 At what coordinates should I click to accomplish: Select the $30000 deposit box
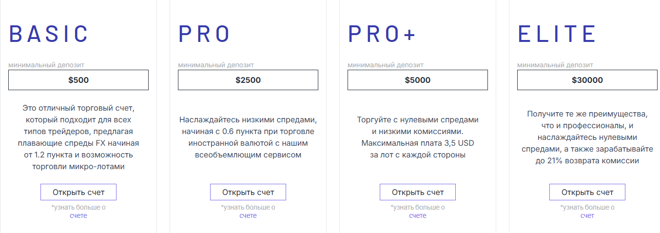[587, 80]
